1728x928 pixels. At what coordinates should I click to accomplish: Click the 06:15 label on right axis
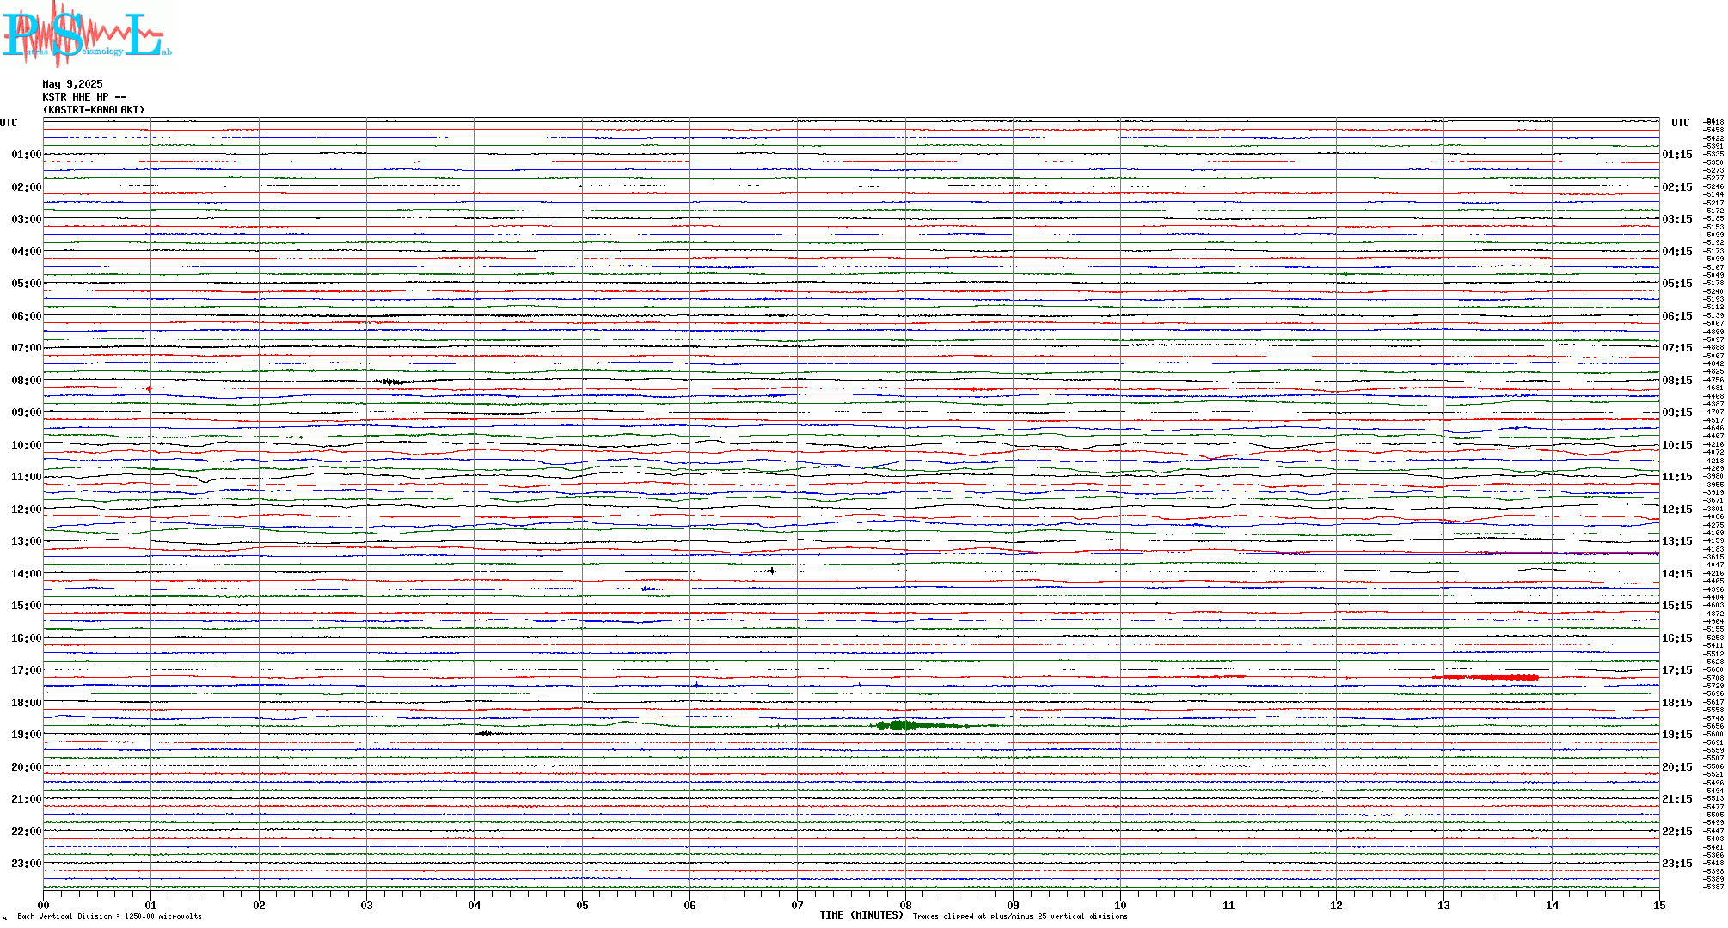pos(1676,316)
